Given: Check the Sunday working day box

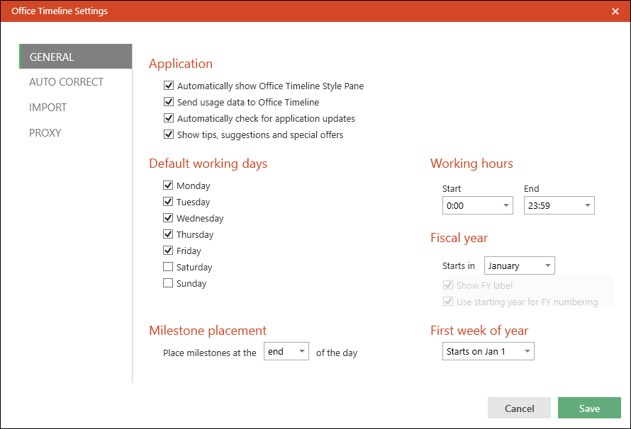Looking at the screenshot, I should click(x=168, y=283).
